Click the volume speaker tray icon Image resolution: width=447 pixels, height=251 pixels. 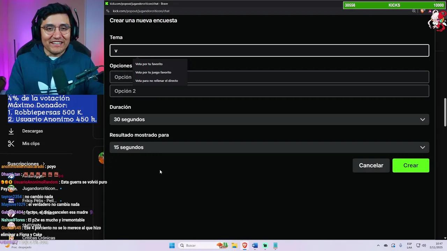(424, 245)
